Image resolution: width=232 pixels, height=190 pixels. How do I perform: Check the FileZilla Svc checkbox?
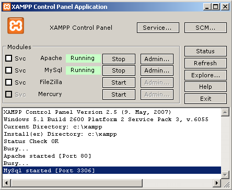9,82
